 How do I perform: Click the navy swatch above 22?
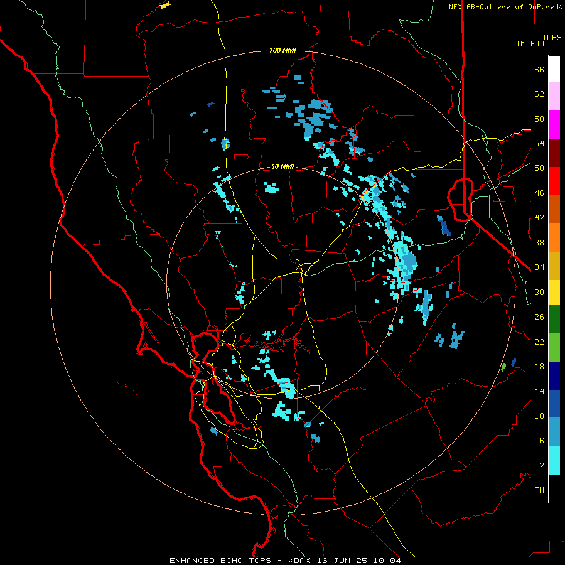click(x=554, y=376)
